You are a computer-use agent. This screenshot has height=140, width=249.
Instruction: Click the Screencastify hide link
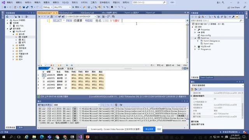(159, 129)
